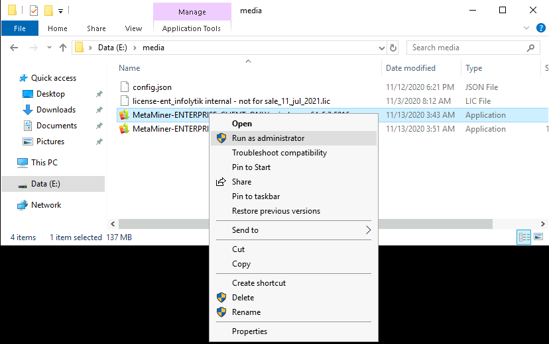Click the MetaMiner icon dated 3:51 AM
This screenshot has height=344, width=549.
124,129
